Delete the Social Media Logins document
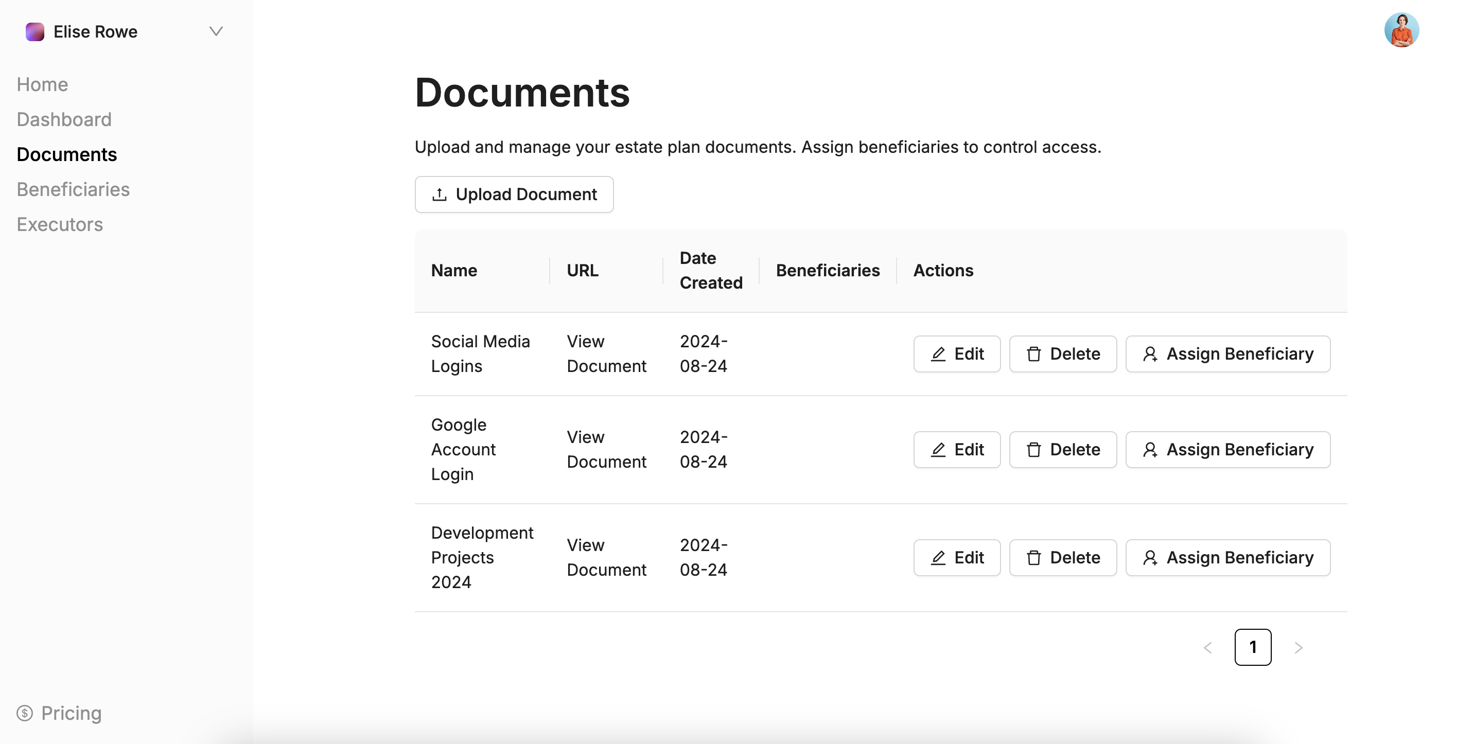Screen dimensions: 1473x744 pyautogui.click(x=1062, y=353)
